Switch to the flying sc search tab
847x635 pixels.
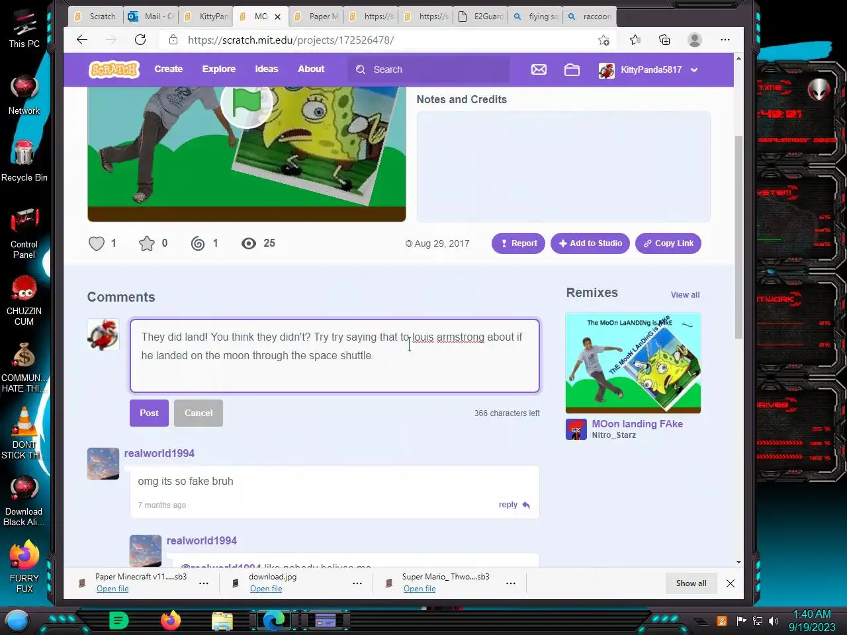click(x=536, y=17)
